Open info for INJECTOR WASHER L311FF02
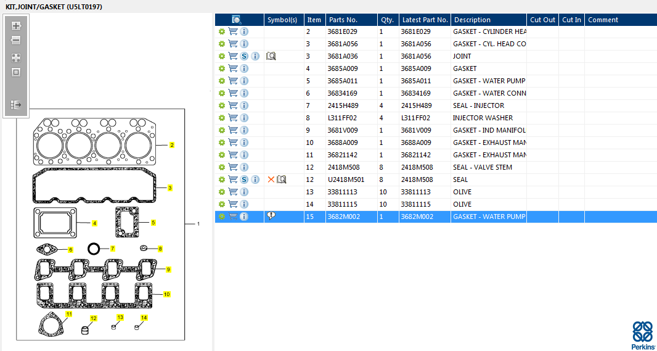This screenshot has width=657, height=351. [x=244, y=118]
